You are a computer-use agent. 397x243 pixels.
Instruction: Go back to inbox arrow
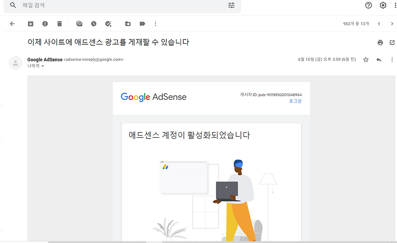[12, 24]
